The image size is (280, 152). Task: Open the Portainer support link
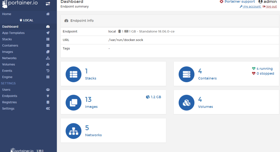coord(240,2)
